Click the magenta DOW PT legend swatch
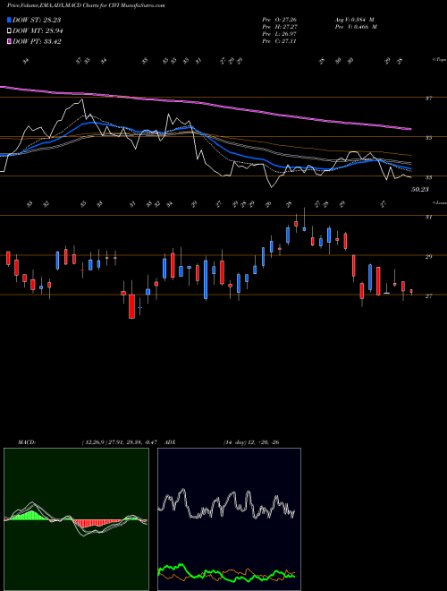 [9, 41]
